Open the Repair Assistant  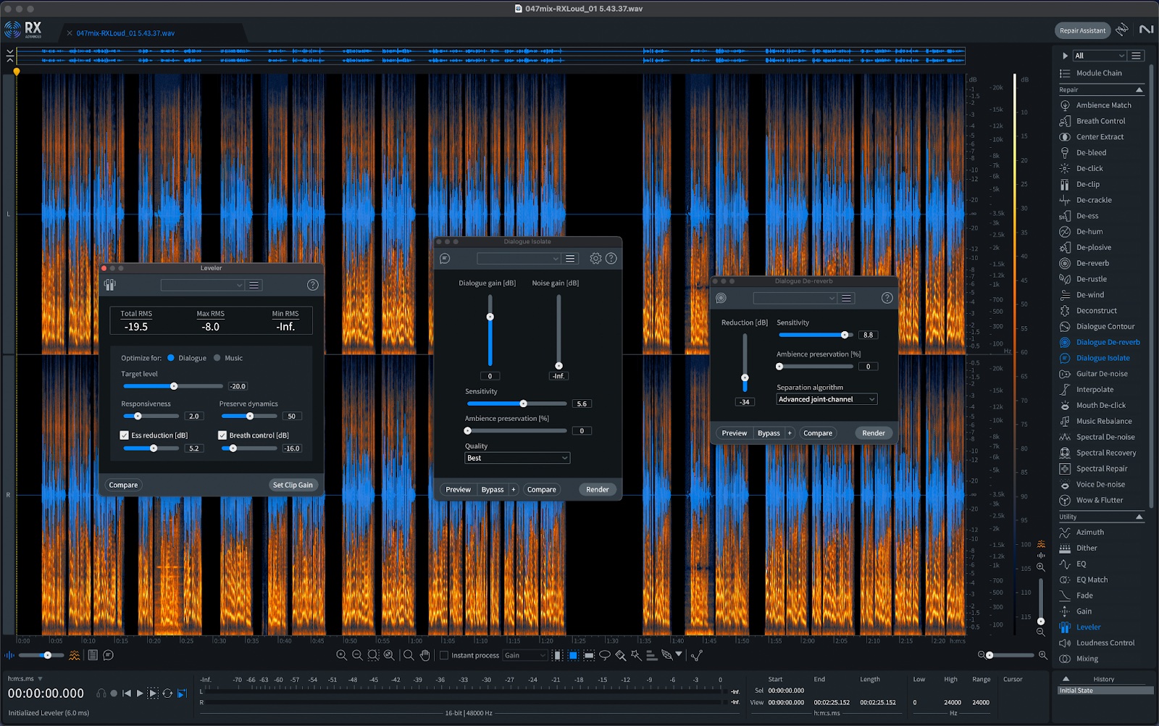coord(1082,30)
